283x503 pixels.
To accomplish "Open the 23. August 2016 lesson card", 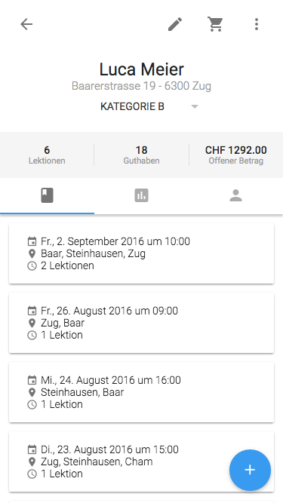I will point(142,462).
